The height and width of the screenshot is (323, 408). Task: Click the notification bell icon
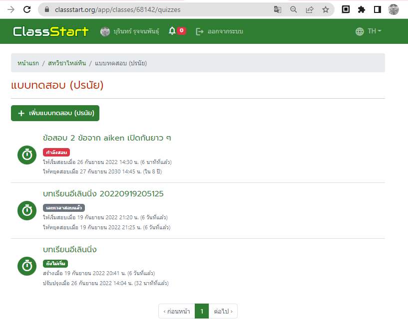172,31
